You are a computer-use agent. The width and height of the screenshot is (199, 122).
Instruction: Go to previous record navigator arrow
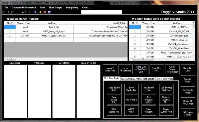(8, 12)
